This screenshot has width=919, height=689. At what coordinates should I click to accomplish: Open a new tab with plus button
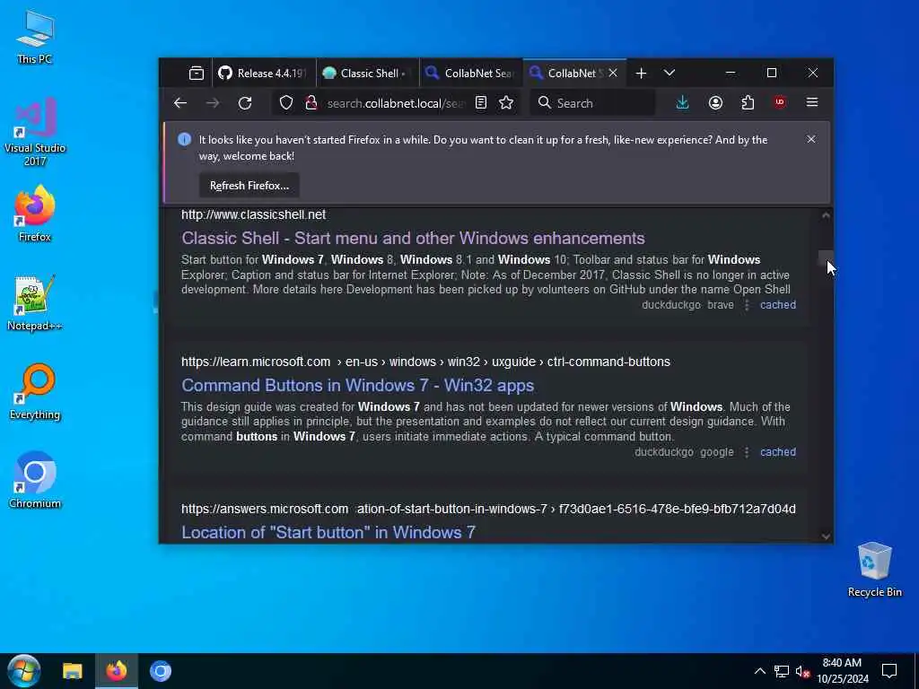click(641, 74)
